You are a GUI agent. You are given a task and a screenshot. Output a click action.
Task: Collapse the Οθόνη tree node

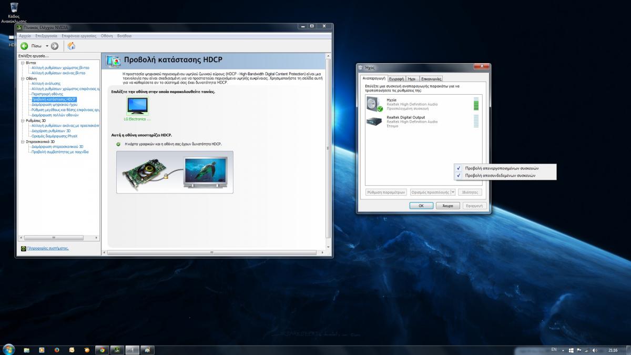click(x=23, y=78)
